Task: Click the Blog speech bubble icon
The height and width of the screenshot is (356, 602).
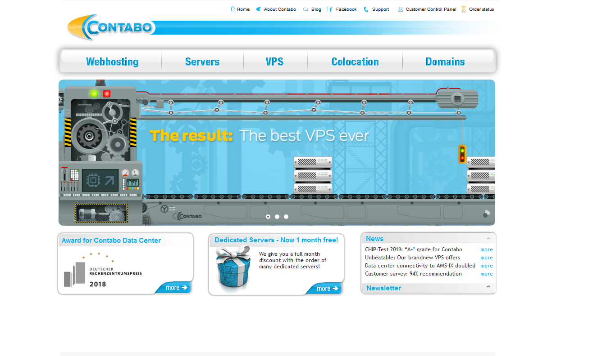Action: coord(306,9)
